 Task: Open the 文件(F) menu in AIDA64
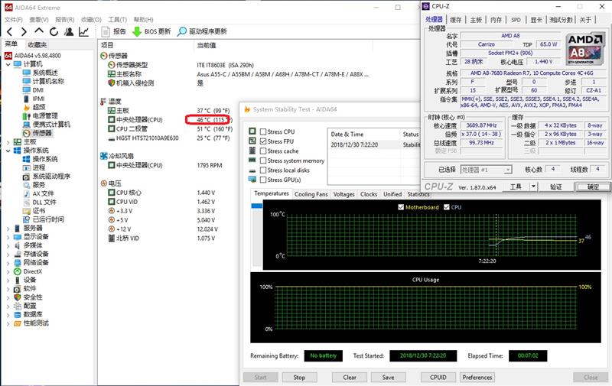[x=13, y=20]
